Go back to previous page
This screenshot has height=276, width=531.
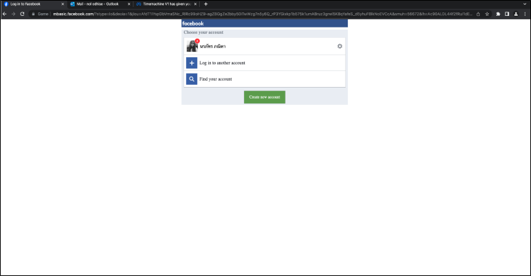[x=5, y=14]
